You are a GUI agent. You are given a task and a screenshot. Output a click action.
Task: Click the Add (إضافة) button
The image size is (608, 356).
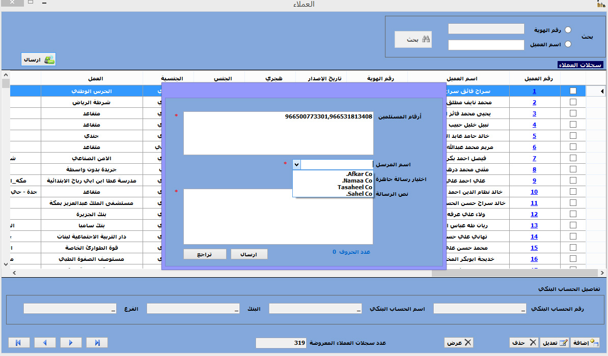(585, 342)
